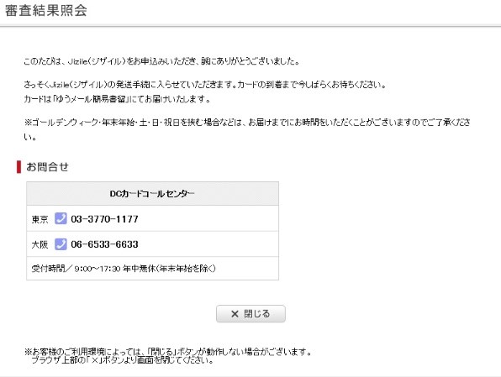Select Tokyo phone number 03-3770-1177
The height and width of the screenshot is (377, 501).
coord(104,219)
